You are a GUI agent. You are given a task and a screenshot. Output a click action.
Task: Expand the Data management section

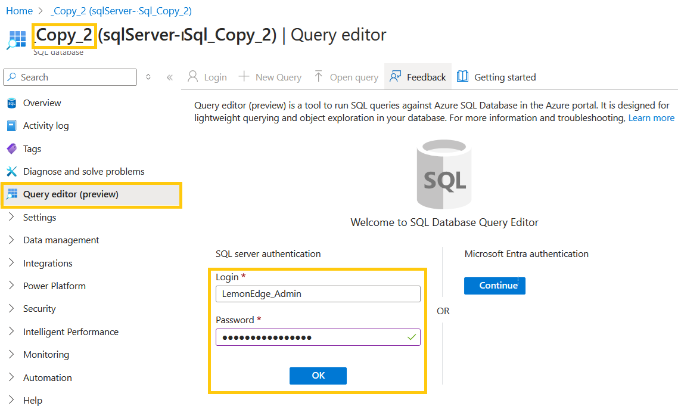tap(12, 240)
